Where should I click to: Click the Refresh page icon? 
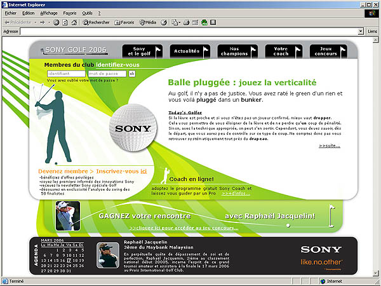pos(65,22)
